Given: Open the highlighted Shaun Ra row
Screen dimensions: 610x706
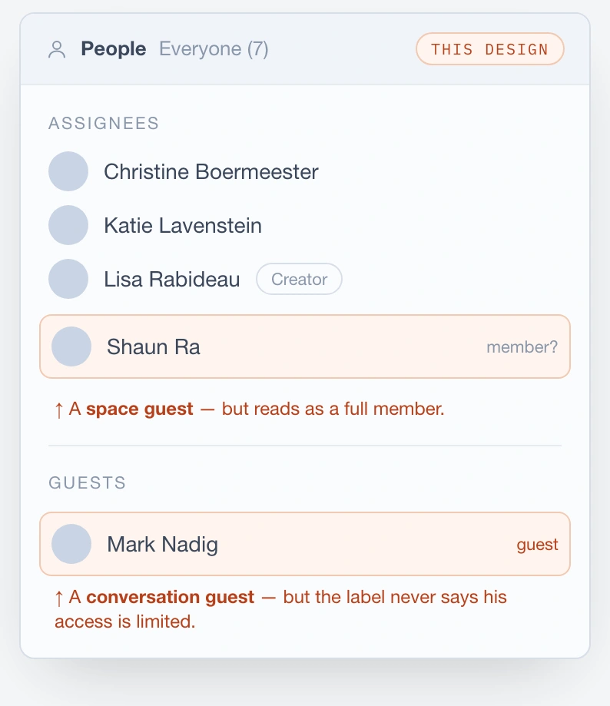Looking at the screenshot, I should tap(305, 346).
